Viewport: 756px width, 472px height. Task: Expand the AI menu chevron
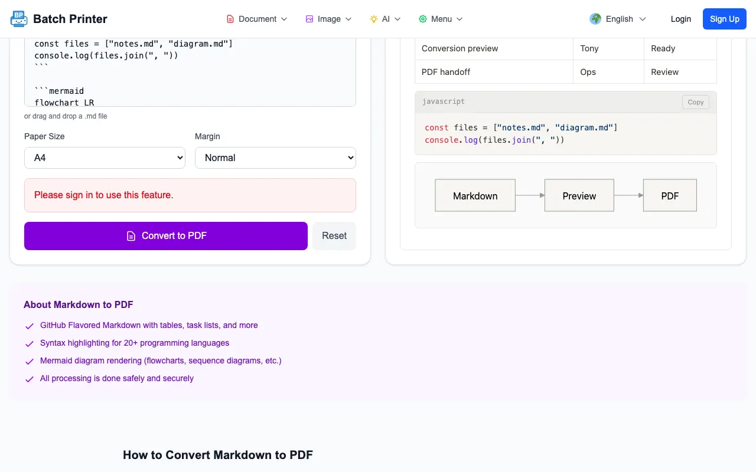(397, 19)
